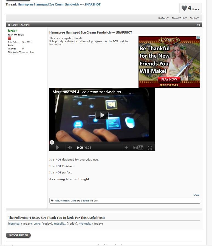212x246 pixels.
Task: Click the plus icon in video controls
Action: pos(126,147)
